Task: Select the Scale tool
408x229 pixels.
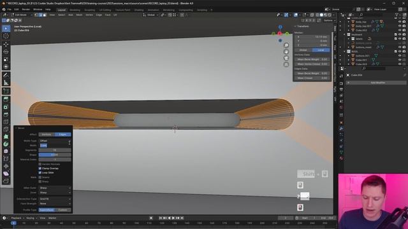Action: (6, 59)
